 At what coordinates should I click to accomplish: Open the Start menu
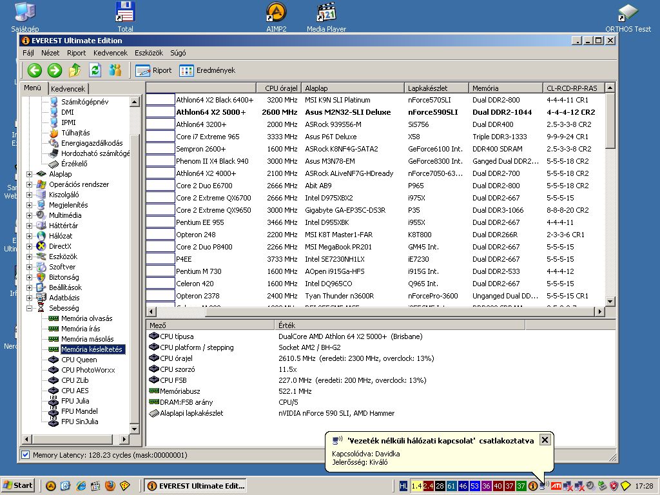pyautogui.click(x=18, y=485)
